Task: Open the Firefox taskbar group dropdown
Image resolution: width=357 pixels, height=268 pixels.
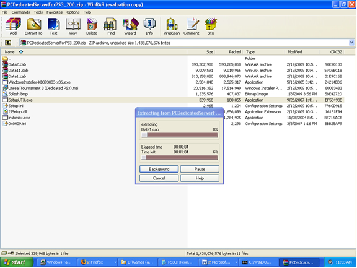Action: (x=115, y=262)
